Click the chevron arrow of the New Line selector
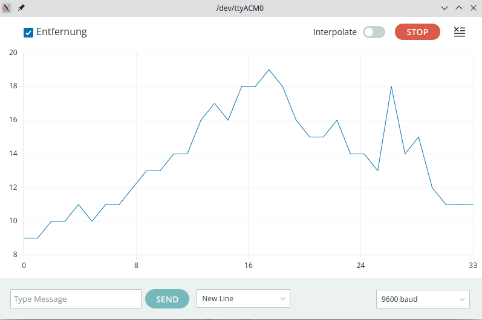Image resolution: width=482 pixels, height=320 pixels. coord(282,299)
